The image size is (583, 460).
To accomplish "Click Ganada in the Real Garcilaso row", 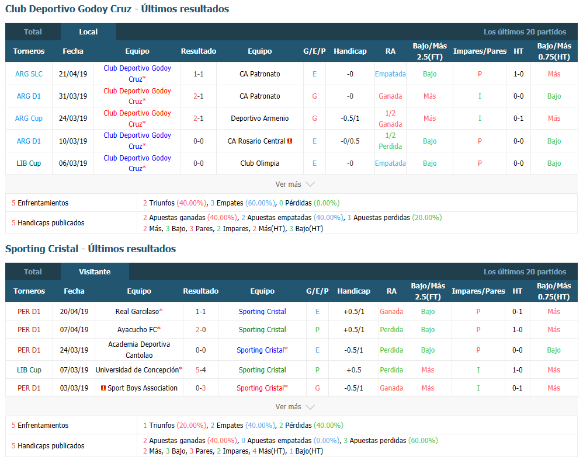I will [x=391, y=312].
